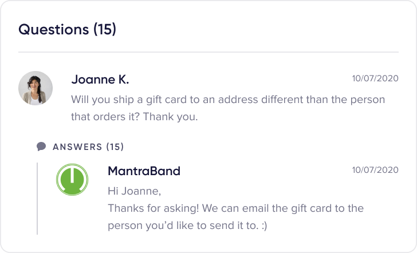Open Joanne K.'s profile photo
The image size is (417, 253).
click(36, 88)
